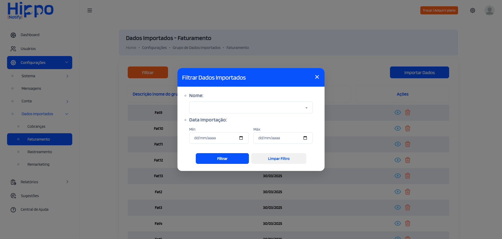Click the Hippo Notify logo
Screen dimensions: 502x239
(30, 11)
